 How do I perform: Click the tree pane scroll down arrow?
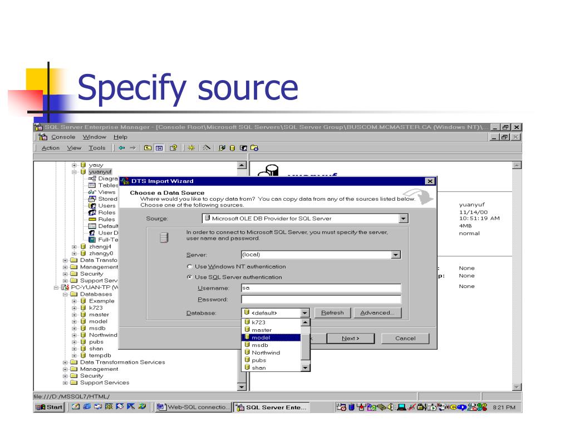[x=242, y=387]
